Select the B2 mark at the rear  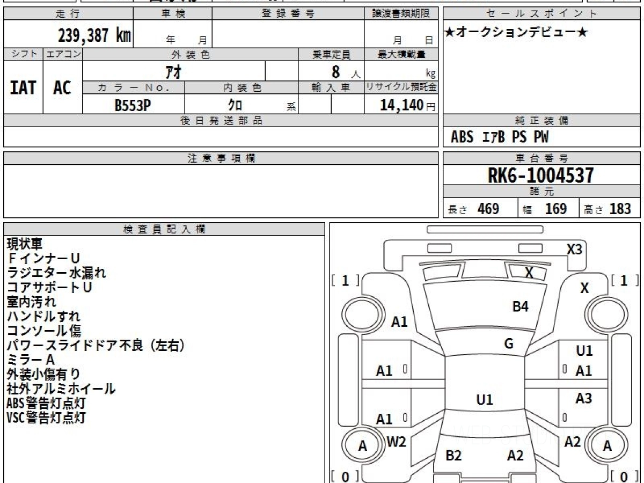click(453, 456)
